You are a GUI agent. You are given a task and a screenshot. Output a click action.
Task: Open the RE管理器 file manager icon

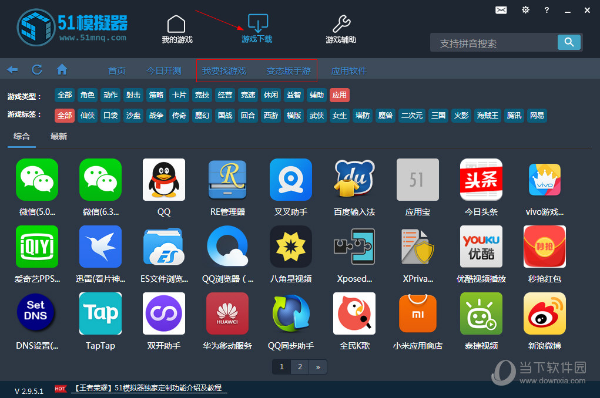pos(227,180)
